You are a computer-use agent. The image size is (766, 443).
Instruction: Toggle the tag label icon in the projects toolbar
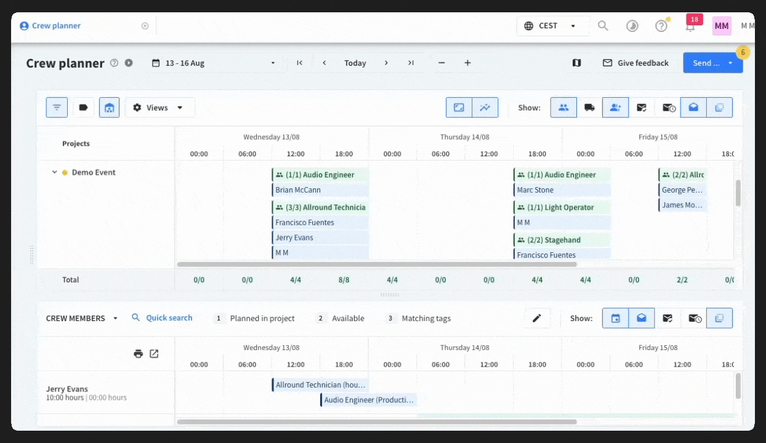click(x=83, y=108)
